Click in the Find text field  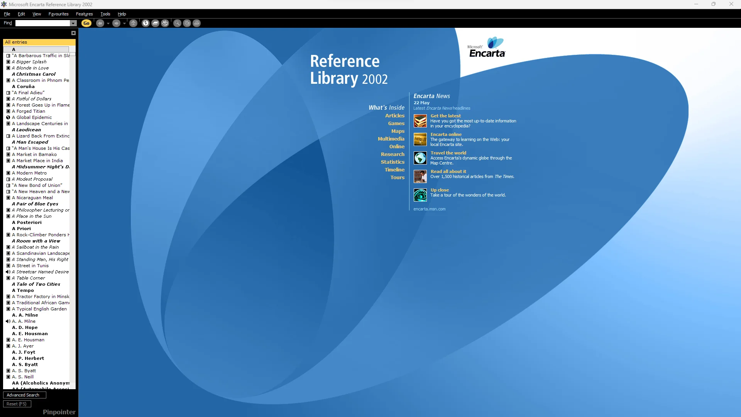click(x=42, y=23)
